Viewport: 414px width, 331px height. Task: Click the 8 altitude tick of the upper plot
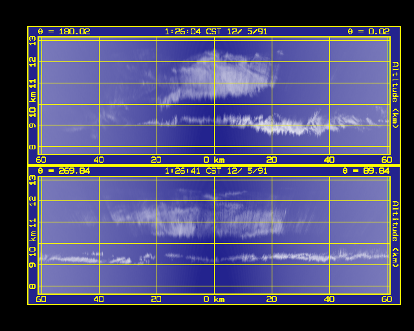(x=32, y=147)
